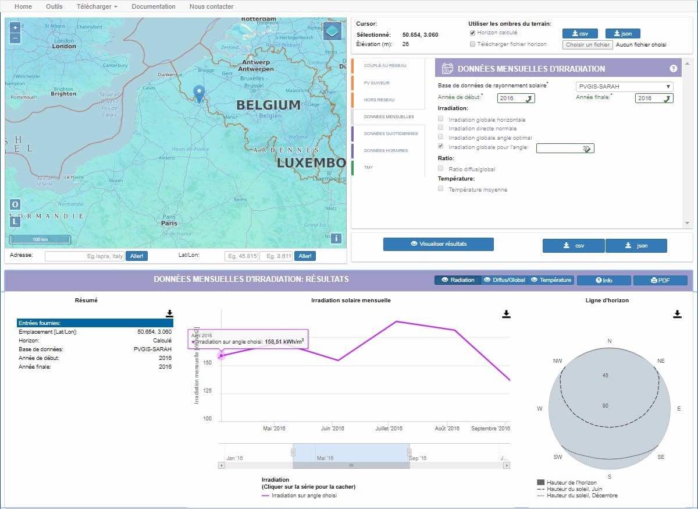Click the help question mark icon

pos(674,69)
